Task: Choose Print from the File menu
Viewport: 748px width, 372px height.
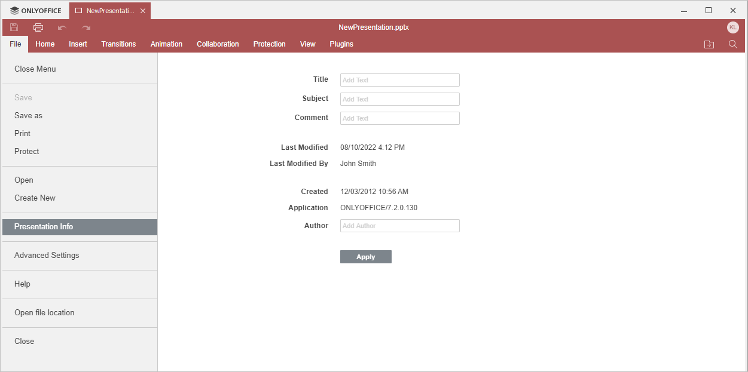Action: click(80, 134)
